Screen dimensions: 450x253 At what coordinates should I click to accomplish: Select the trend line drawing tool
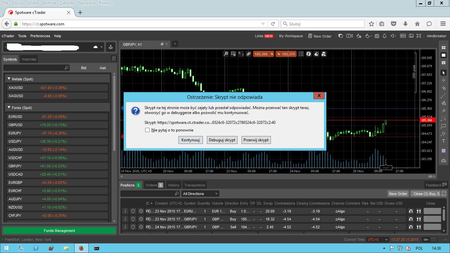click(x=443, y=96)
